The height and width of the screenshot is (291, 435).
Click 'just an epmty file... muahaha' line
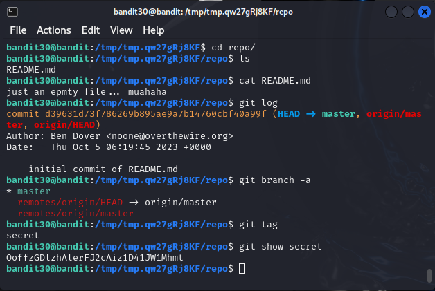point(87,92)
